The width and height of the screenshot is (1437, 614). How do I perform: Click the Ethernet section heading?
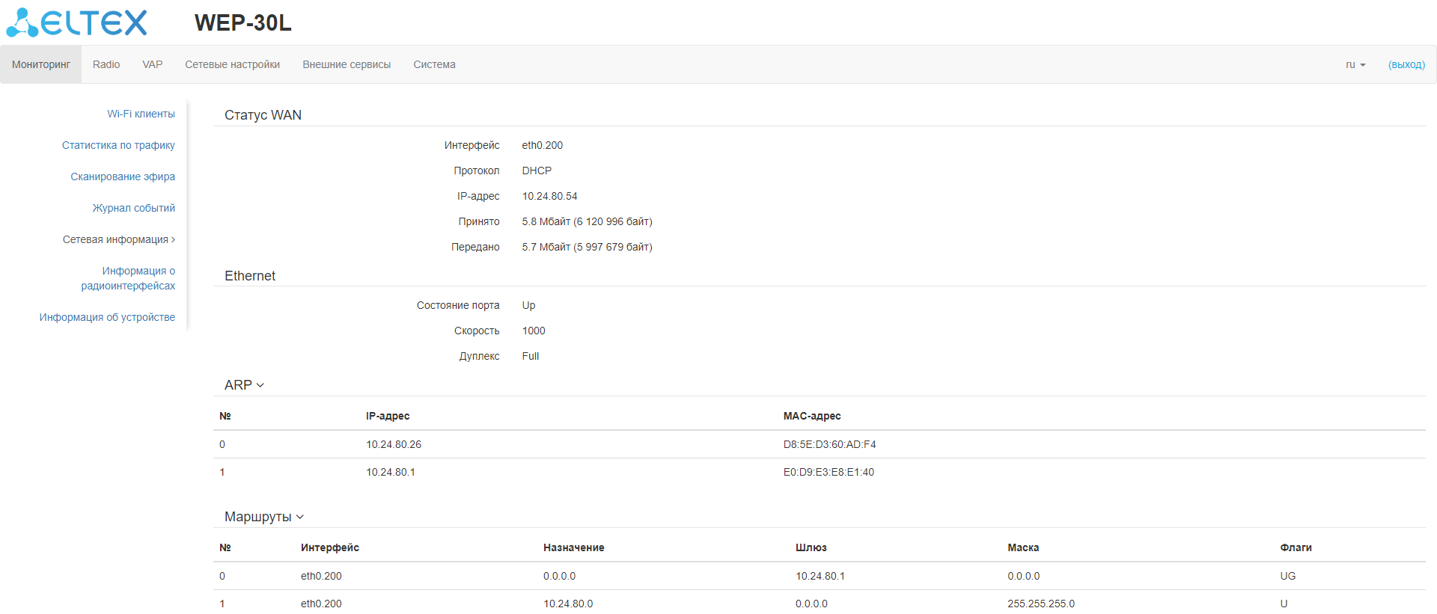pyautogui.click(x=250, y=276)
